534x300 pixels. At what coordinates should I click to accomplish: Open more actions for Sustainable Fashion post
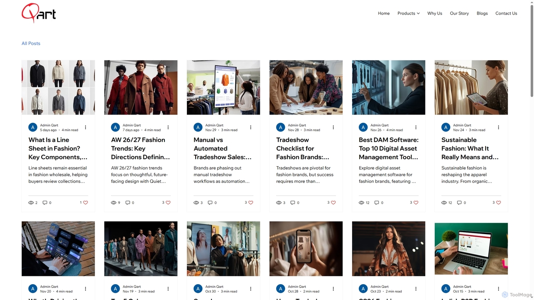[x=499, y=127]
